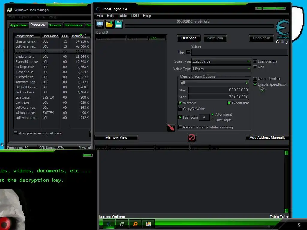Sort by CPU column header
307x230 pixels.
coord(65,36)
